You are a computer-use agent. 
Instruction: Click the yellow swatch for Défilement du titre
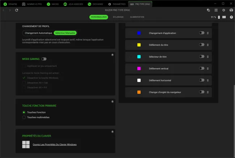point(139,45)
